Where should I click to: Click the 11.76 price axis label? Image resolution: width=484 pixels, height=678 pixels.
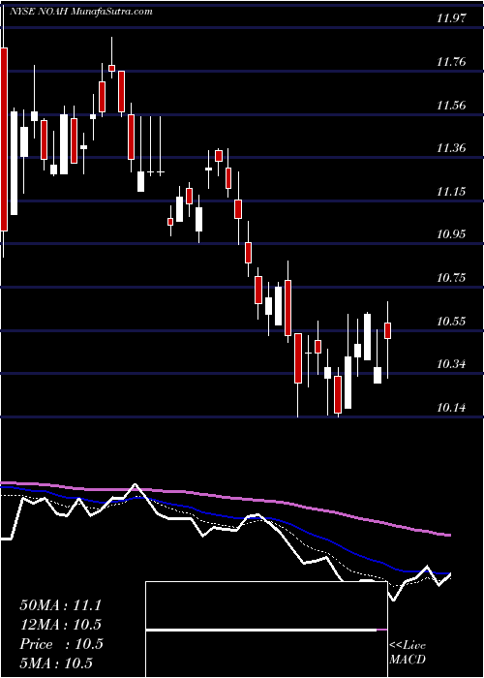451,62
